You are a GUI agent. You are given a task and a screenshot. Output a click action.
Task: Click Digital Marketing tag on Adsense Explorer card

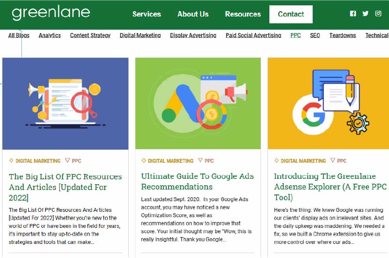click(303, 161)
